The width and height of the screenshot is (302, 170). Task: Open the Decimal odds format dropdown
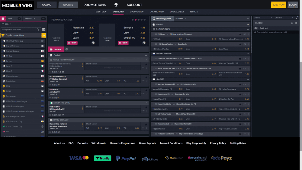point(284,18)
